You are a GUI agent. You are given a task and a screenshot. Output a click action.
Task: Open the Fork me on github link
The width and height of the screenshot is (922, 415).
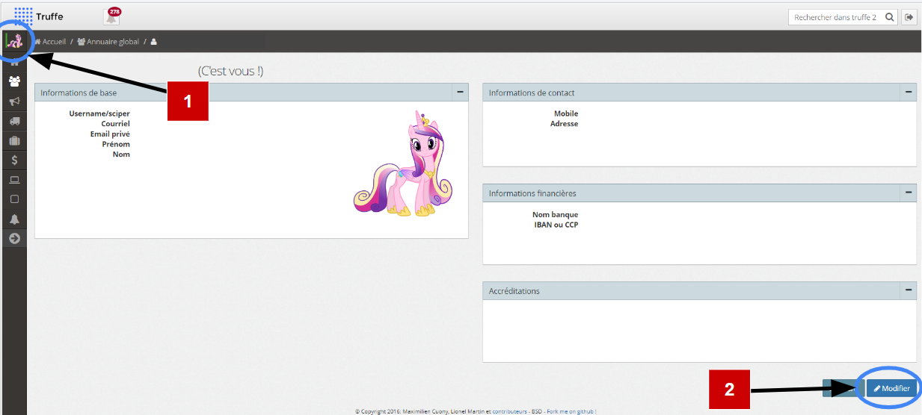[571, 411]
